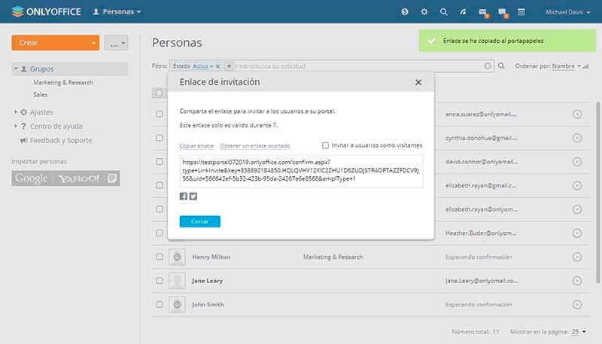Open the mail icon in header
602x344 pixels.
pos(483,12)
